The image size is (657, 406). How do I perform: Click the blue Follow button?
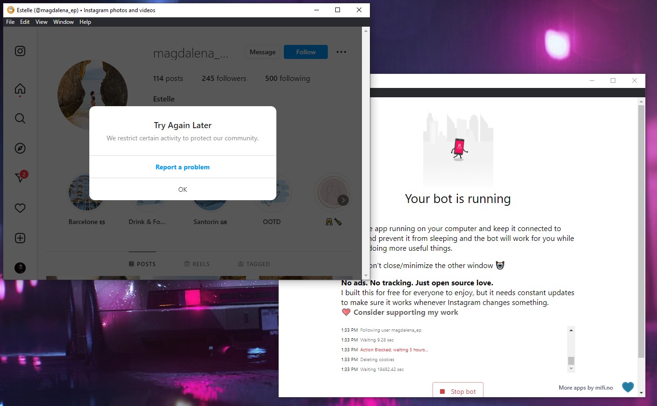click(x=306, y=52)
